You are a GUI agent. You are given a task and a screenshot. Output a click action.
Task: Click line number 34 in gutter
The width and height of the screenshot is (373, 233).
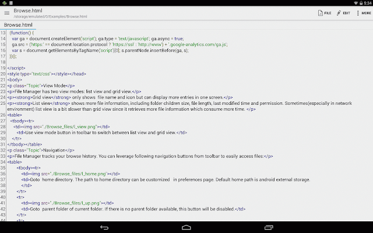[3, 162]
